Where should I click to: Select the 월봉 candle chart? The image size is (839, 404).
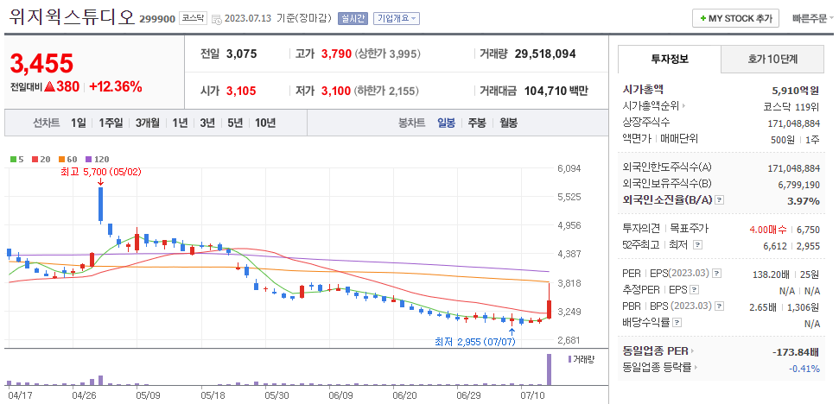click(x=508, y=123)
